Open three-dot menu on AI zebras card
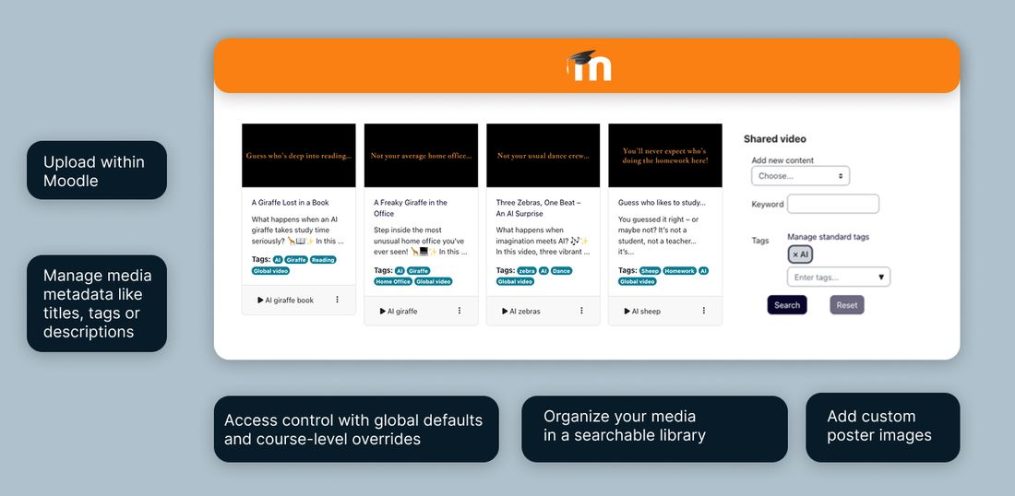Screen dimensions: 1015x496 [x=581, y=311]
